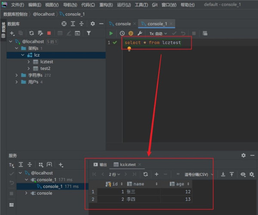
Task: Open the 帮助(H) menu
Action: [187, 5]
